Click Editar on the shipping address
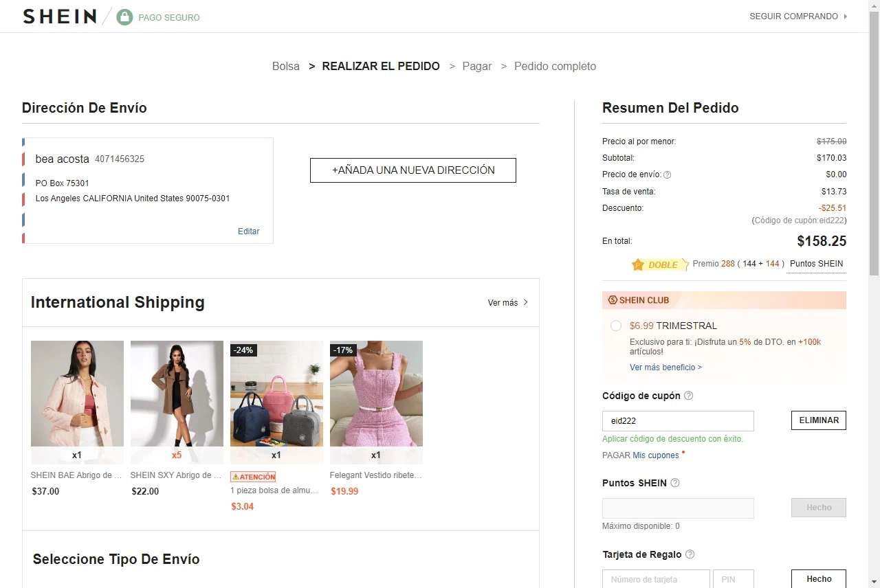This screenshot has height=588, width=880. (249, 231)
